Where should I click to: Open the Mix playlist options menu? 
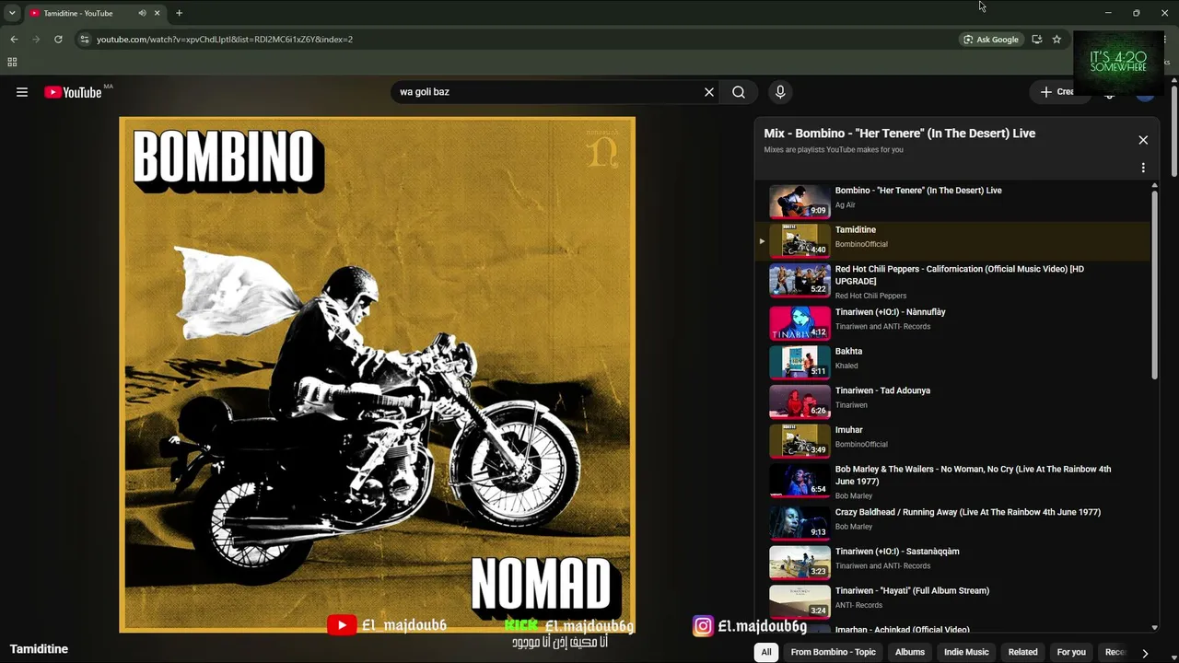pos(1143,168)
